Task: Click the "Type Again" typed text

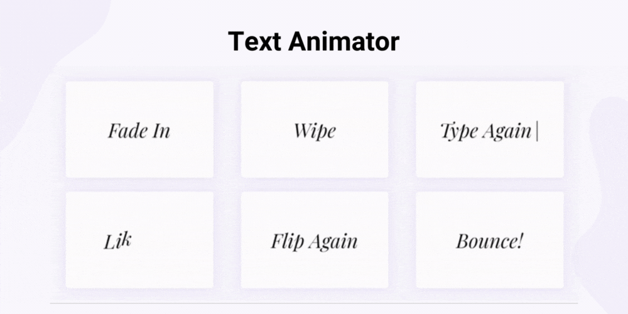Action: point(485,131)
